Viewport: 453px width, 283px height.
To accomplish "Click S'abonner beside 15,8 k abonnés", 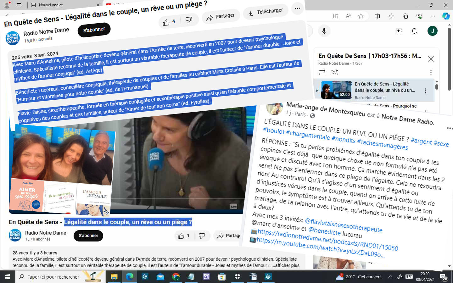I will click(94, 30).
